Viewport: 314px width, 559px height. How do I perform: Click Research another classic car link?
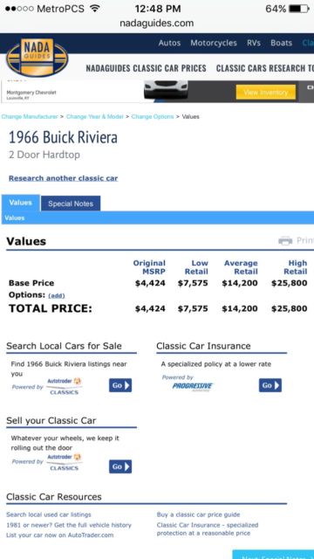point(63,178)
